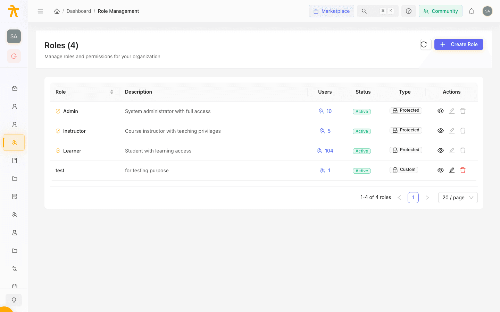The height and width of the screenshot is (312, 500).
Task: Click the '1-4 of 4 roles' text
Action: click(376, 197)
